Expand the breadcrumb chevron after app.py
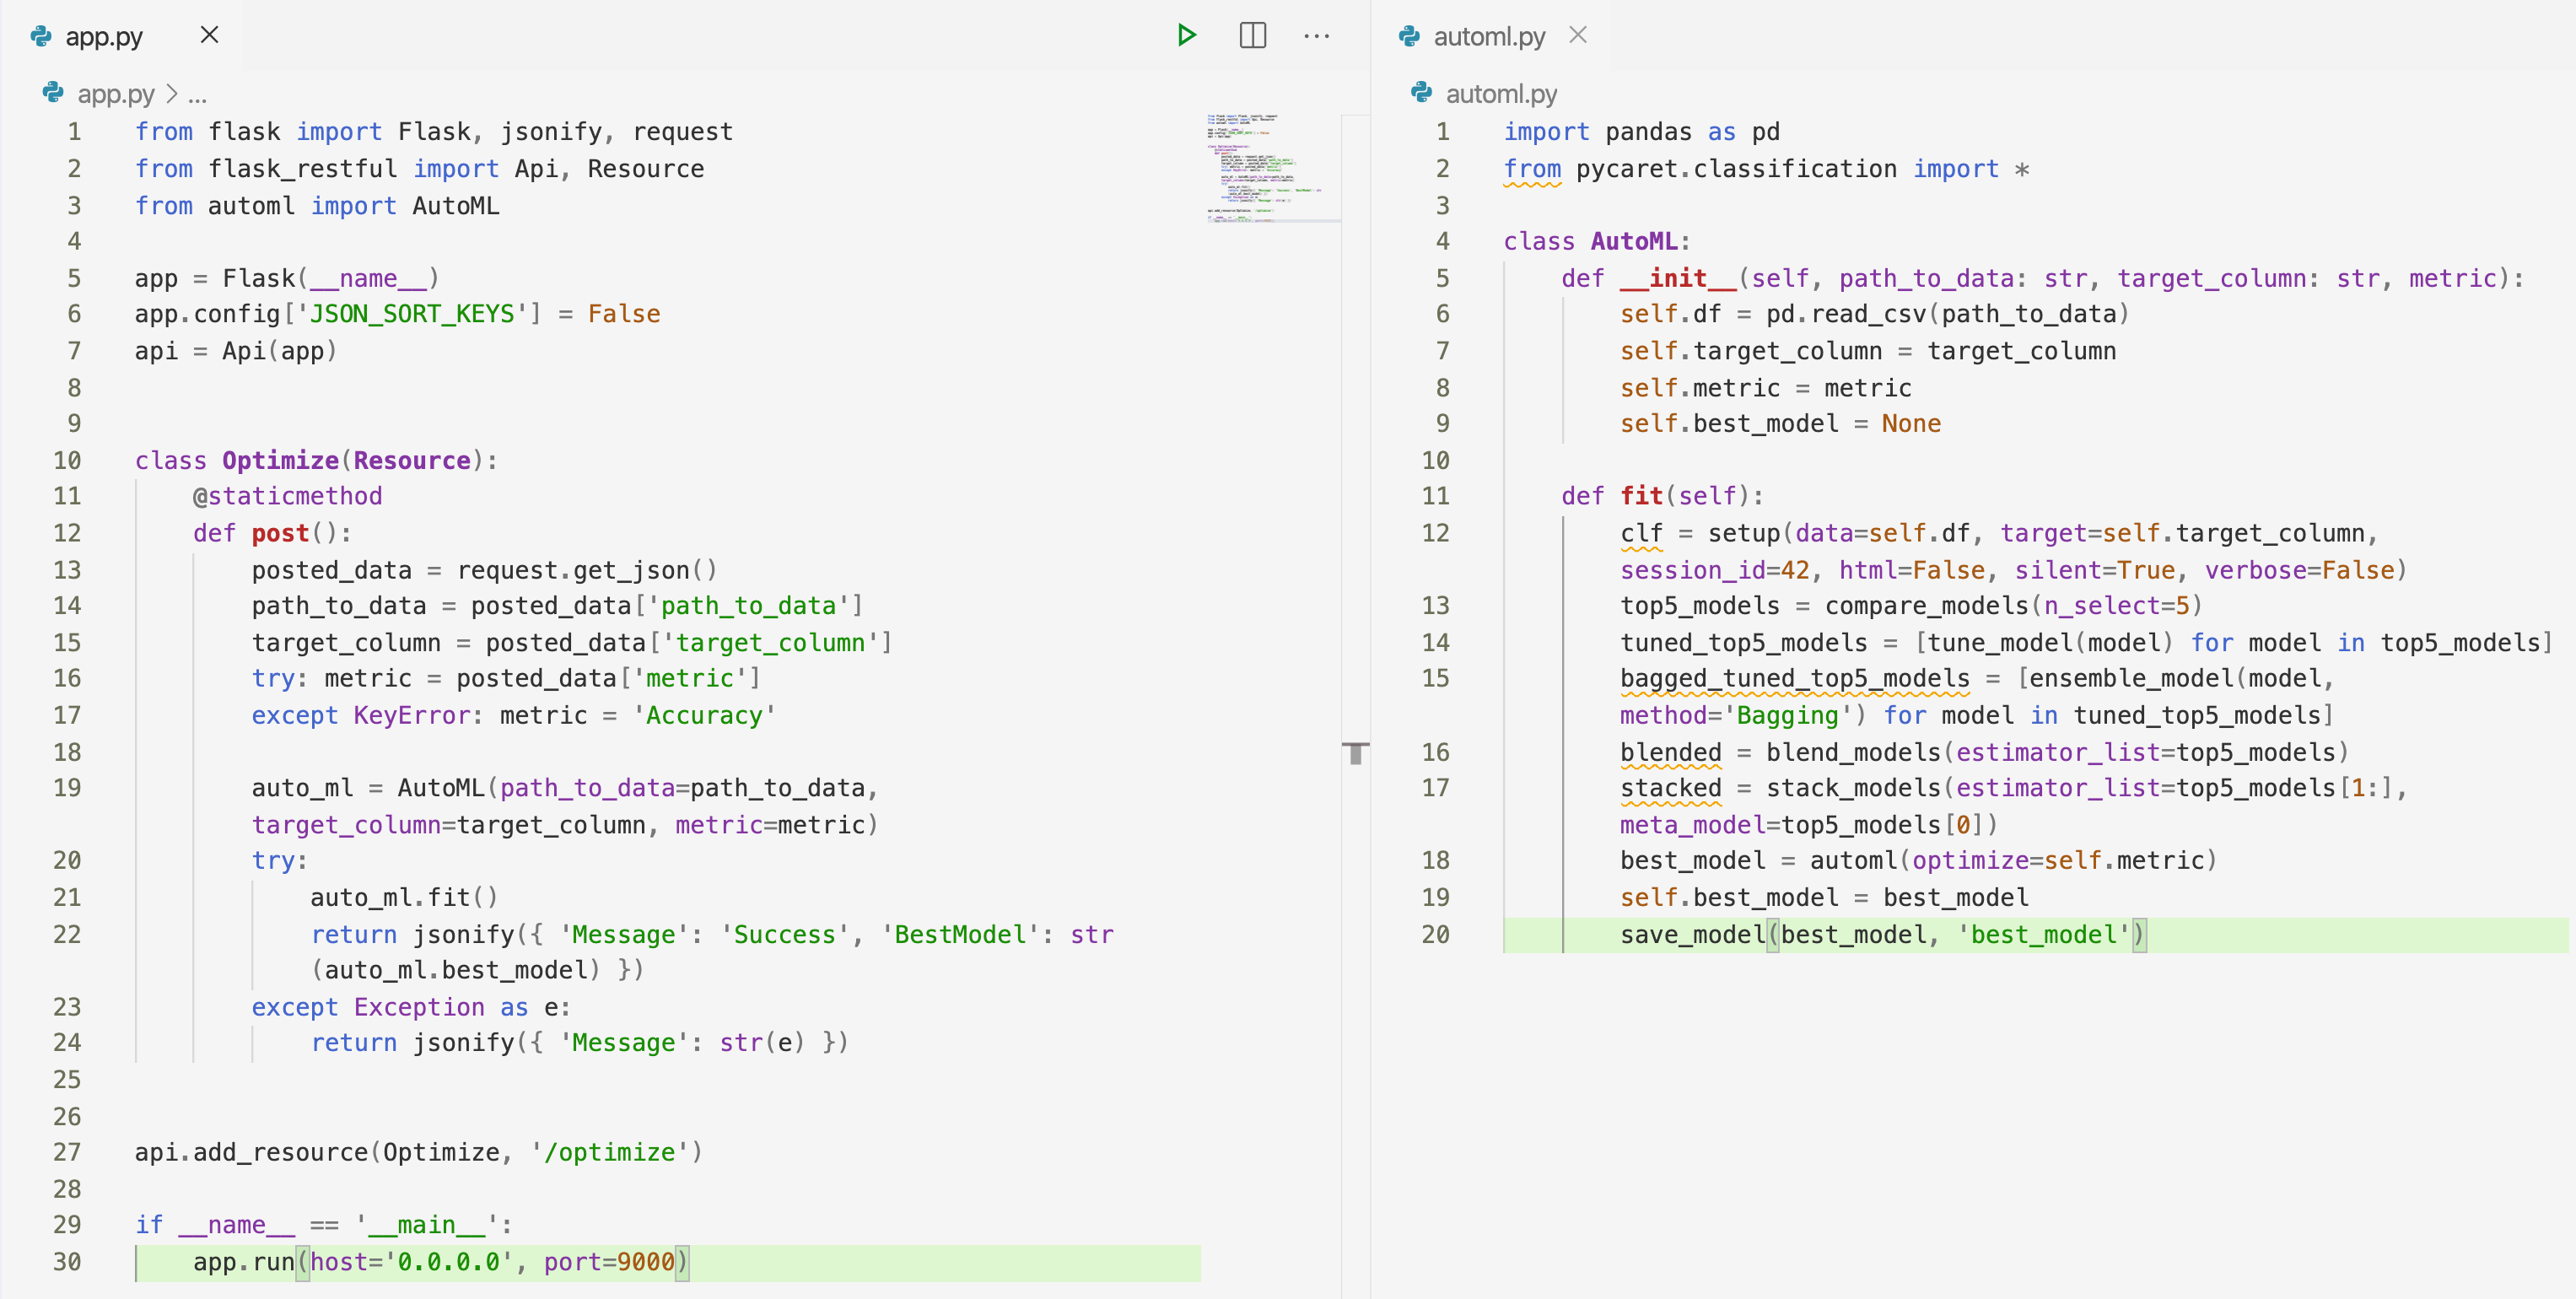 (x=172, y=94)
